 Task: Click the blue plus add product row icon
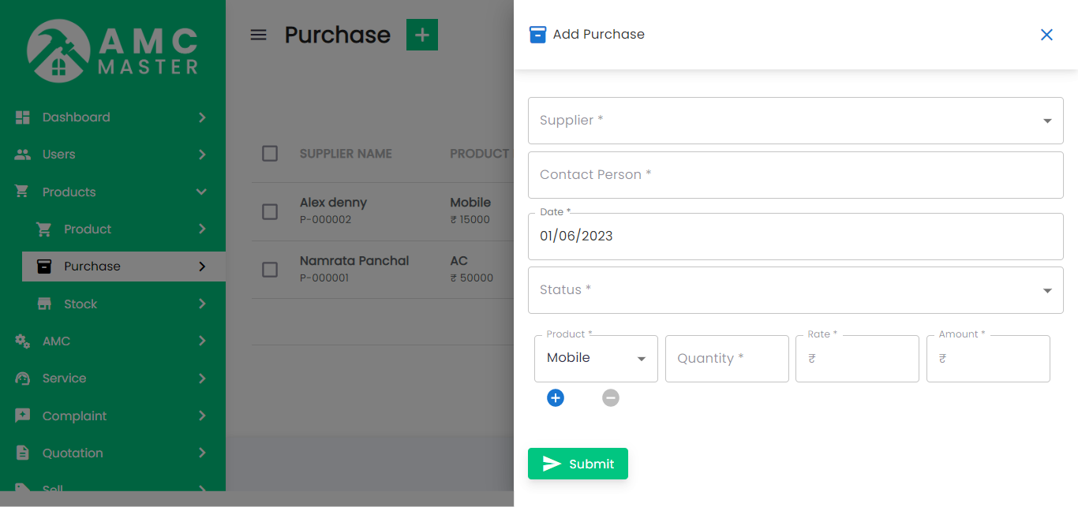[x=556, y=398]
